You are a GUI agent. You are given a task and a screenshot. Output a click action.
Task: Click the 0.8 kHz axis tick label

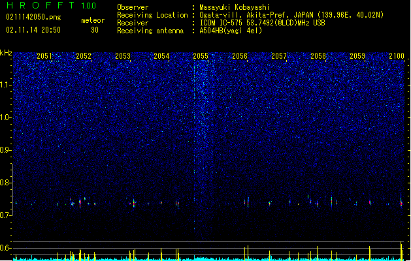tap(6, 183)
